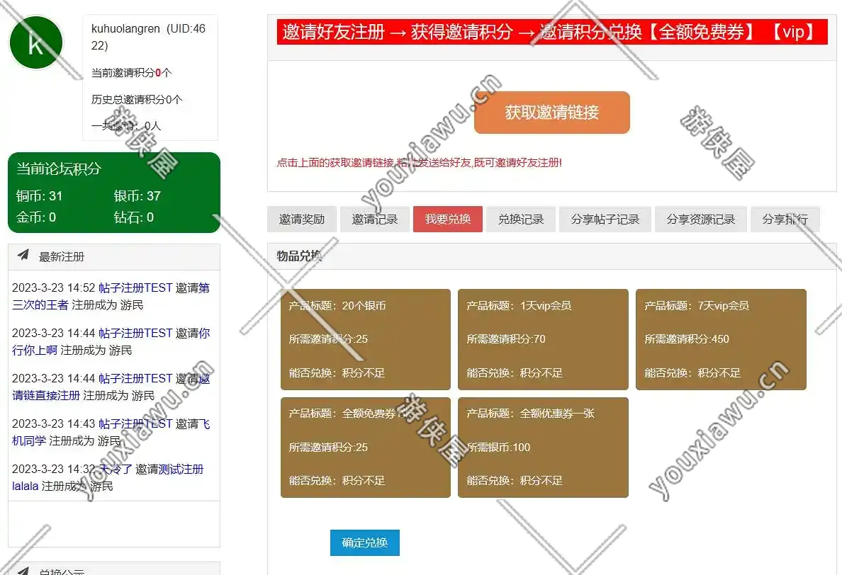This screenshot has height=575, width=842.
Task: Open the 分享帖子记录 tab
Action: click(605, 220)
